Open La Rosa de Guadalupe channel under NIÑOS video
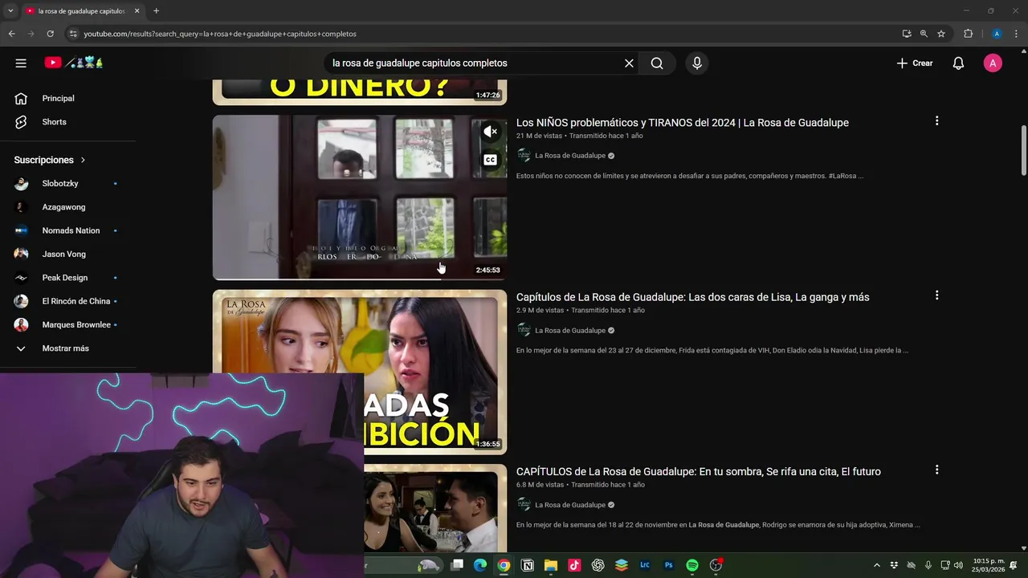The height and width of the screenshot is (578, 1028). click(x=570, y=156)
